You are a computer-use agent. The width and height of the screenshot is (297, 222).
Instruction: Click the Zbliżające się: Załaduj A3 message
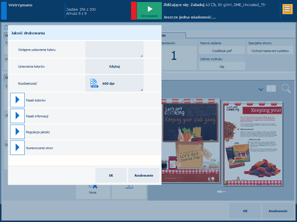point(215,5)
